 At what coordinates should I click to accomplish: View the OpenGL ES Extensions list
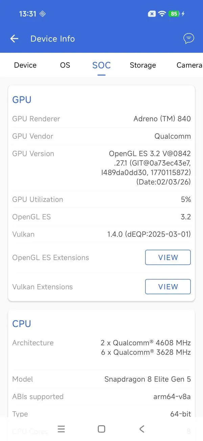click(x=168, y=257)
